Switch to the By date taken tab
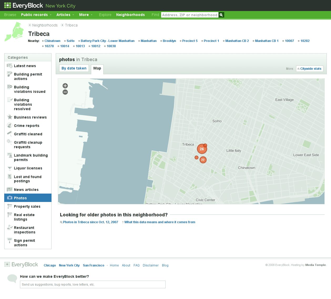Screen dimensions: 331x299 (x=74, y=68)
